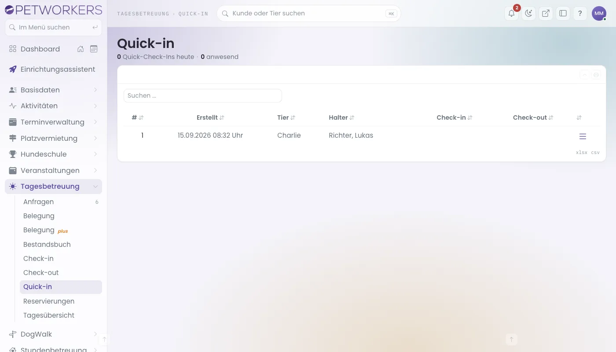Image resolution: width=616 pixels, height=352 pixels.
Task: Click the table 'Suchen ...' filter field
Action: (203, 95)
